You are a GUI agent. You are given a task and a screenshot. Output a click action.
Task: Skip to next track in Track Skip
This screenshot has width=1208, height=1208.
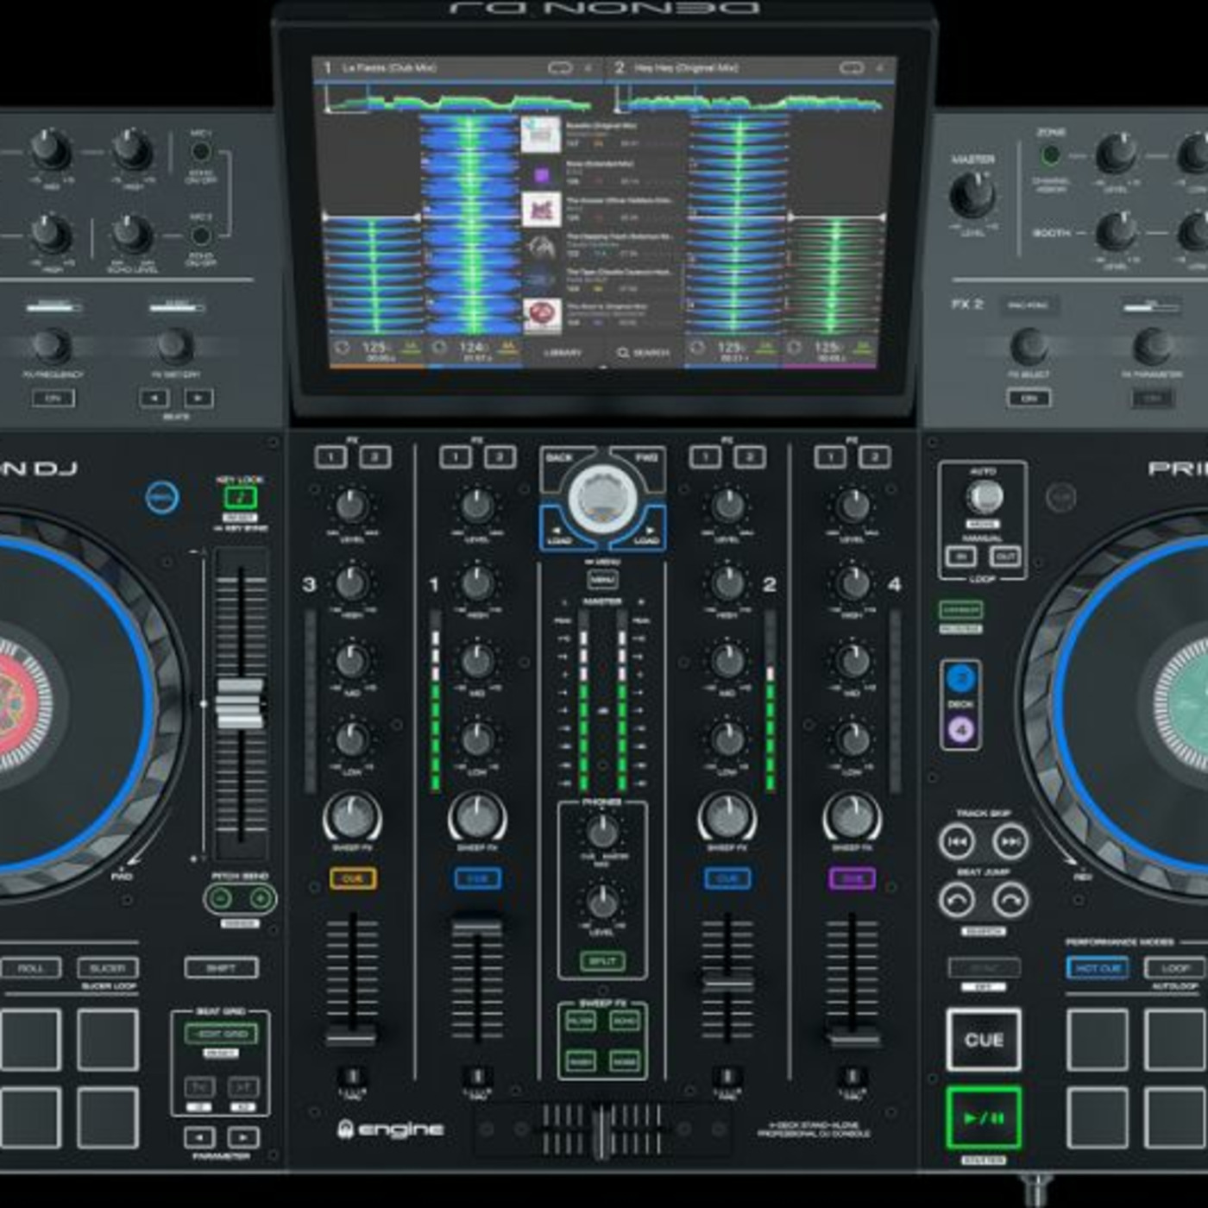1010,841
